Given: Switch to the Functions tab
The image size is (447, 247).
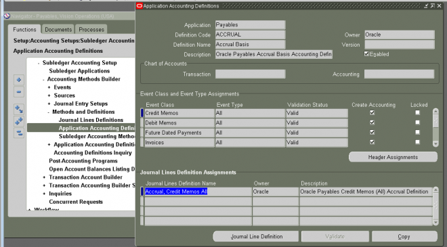Looking at the screenshot, I should tap(24, 29).
